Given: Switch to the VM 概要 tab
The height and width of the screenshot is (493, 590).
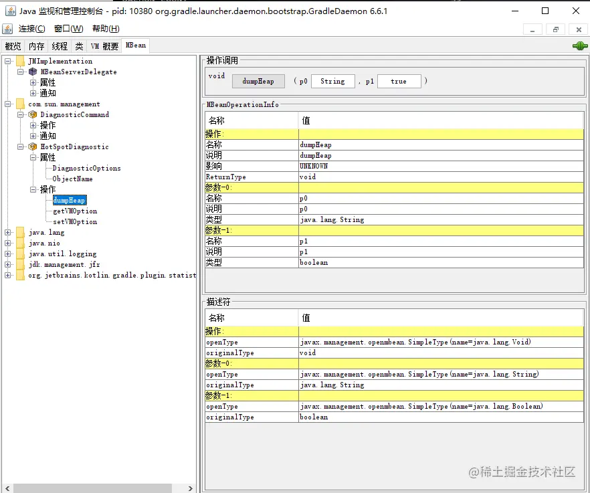Looking at the screenshot, I should pos(106,45).
